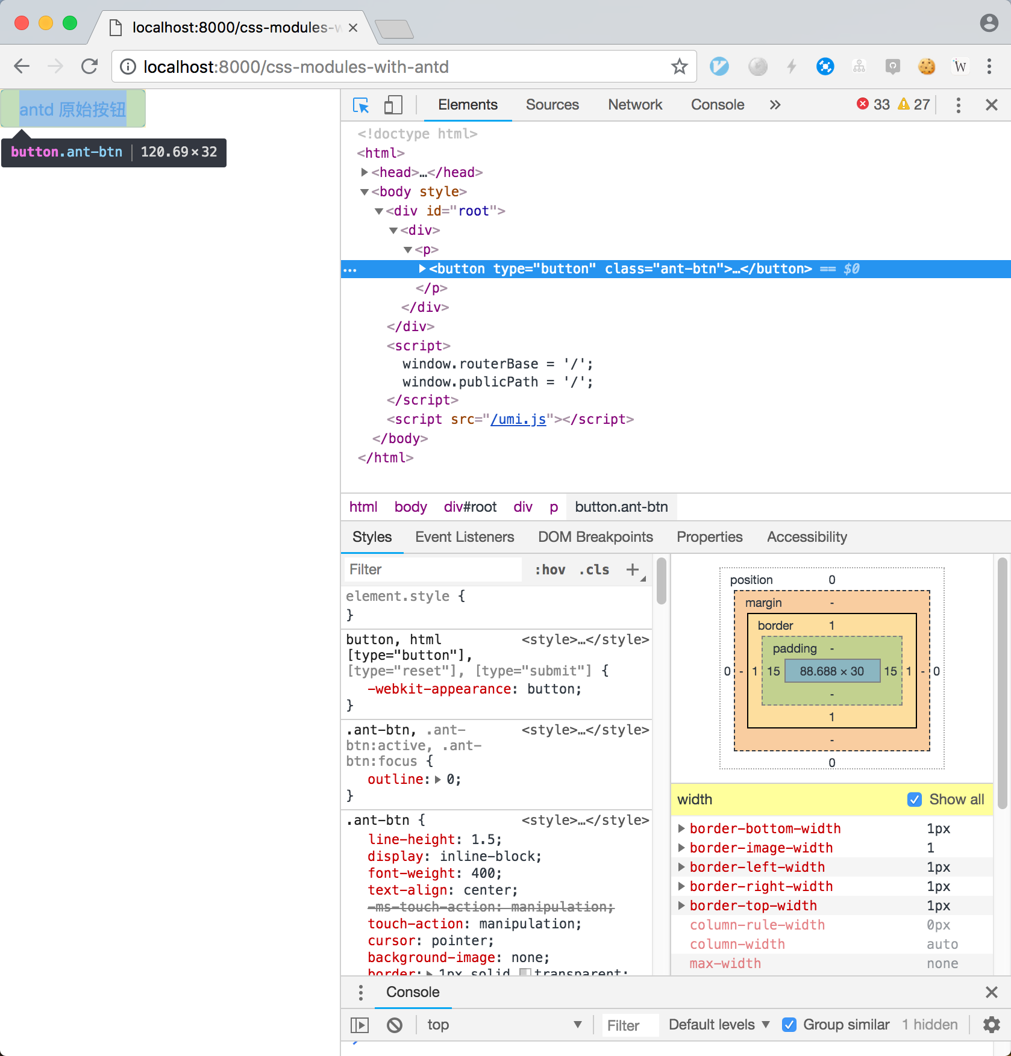Toggle device toolbar in DevTools
Viewport: 1011px width, 1056px height.
pyautogui.click(x=393, y=105)
